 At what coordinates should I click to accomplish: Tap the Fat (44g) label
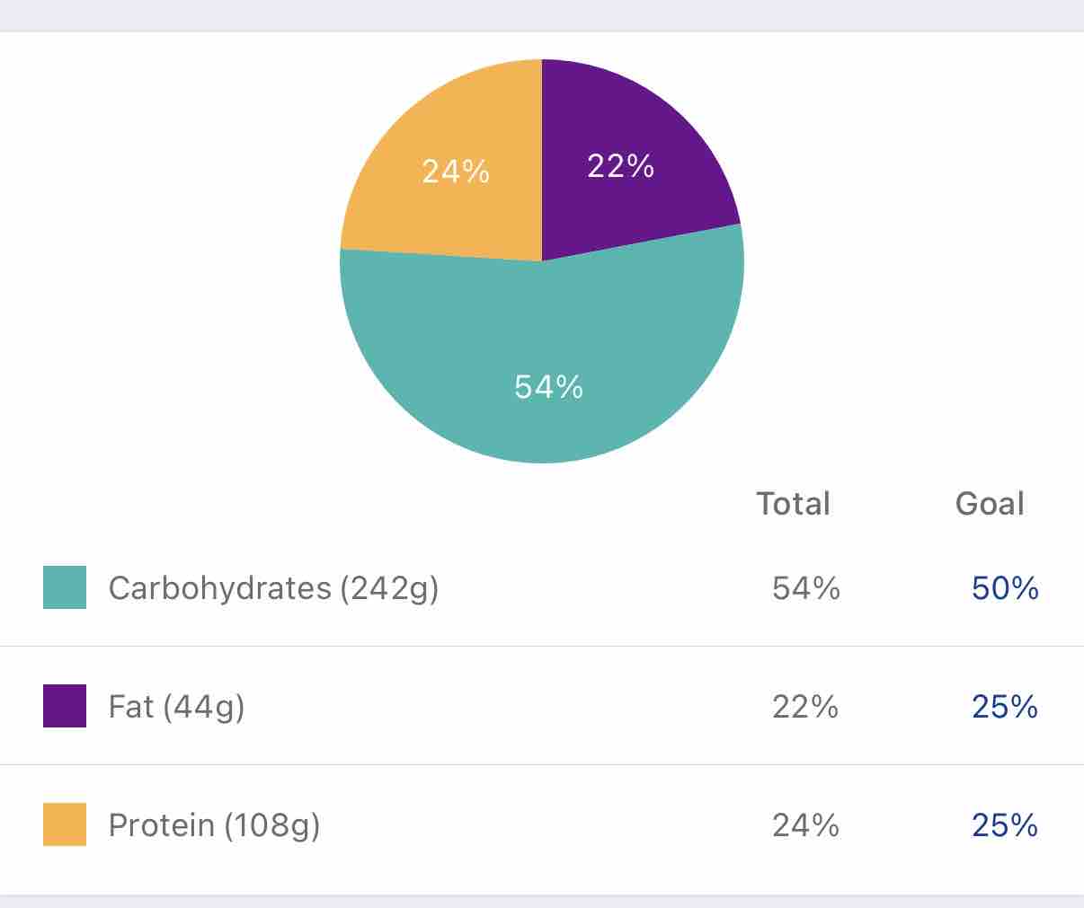[x=176, y=707]
